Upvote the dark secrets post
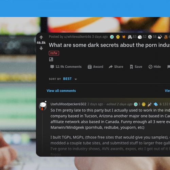The height and width of the screenshot is (170, 170). coord(41,37)
